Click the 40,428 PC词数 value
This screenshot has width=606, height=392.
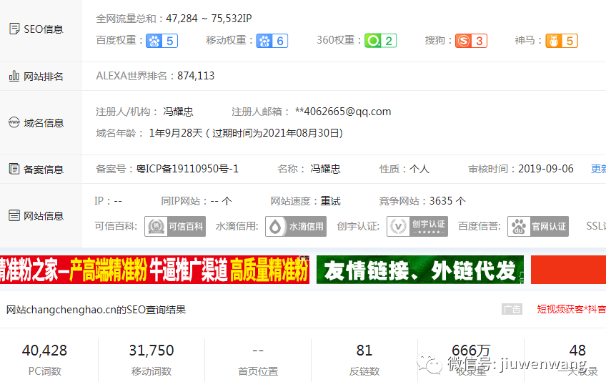coord(44,351)
